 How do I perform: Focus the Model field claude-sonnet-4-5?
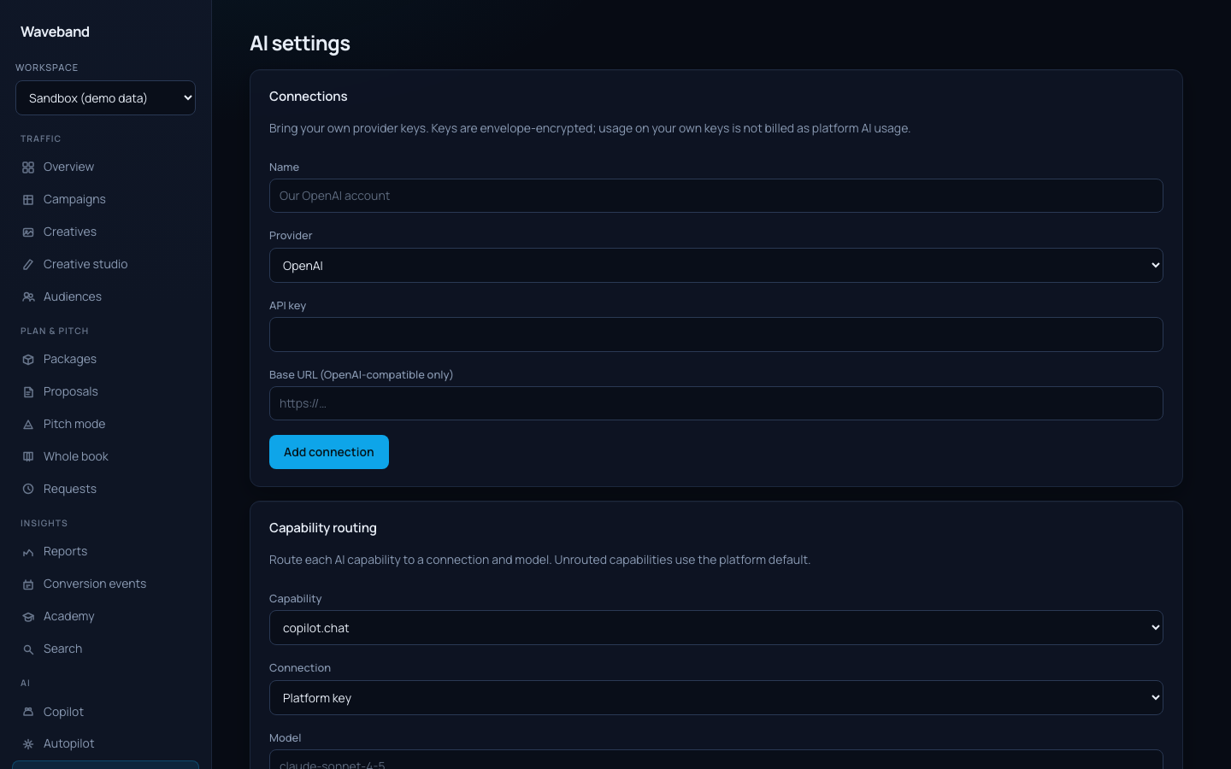point(716,760)
